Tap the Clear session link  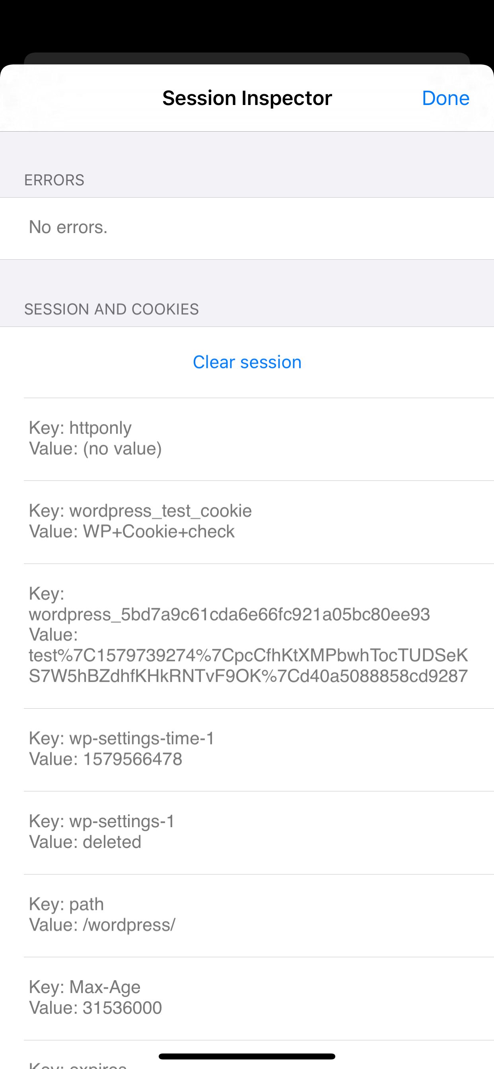[x=247, y=362]
